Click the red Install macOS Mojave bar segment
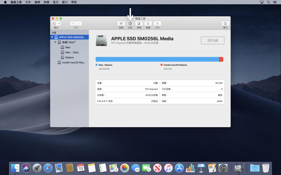281x175 pixels. (x=221, y=59)
